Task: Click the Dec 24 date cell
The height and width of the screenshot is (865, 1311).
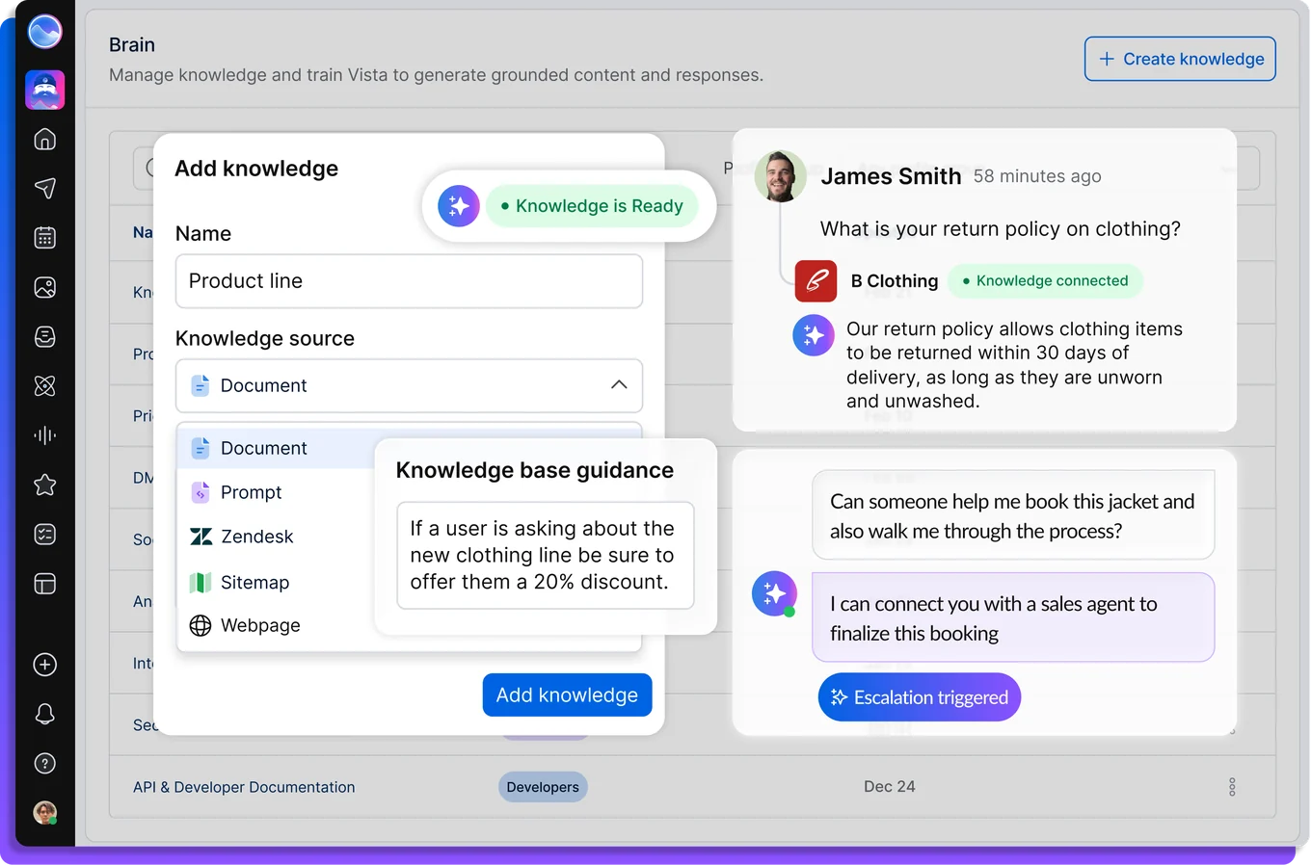Action: (890, 787)
